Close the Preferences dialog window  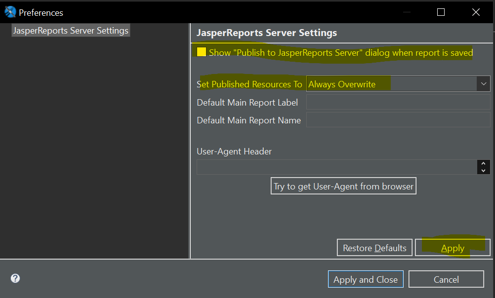[476, 12]
